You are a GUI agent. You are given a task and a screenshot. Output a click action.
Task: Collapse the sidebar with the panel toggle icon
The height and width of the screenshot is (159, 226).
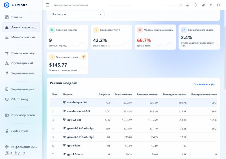pyautogui.click(x=47, y=5)
